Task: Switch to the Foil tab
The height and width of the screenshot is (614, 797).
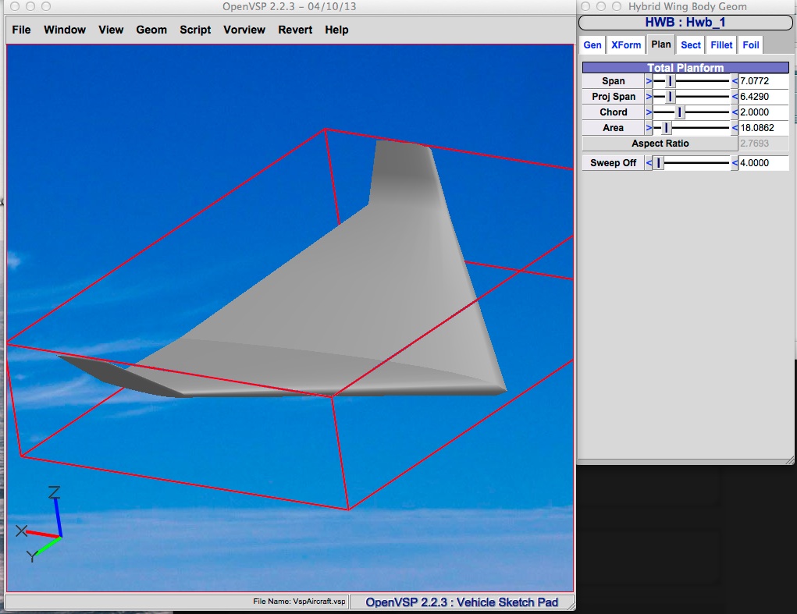Action: (x=751, y=45)
